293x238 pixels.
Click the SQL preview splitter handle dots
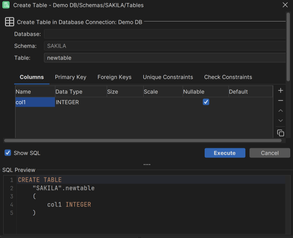(147, 164)
